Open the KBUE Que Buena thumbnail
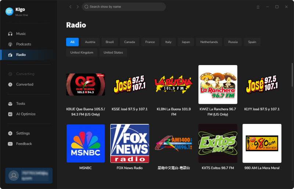294x189 pixels. [x=86, y=85]
